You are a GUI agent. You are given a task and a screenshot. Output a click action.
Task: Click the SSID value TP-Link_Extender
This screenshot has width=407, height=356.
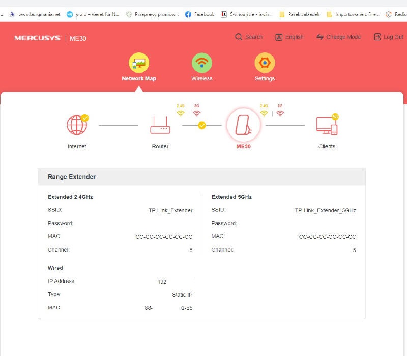(x=170, y=210)
